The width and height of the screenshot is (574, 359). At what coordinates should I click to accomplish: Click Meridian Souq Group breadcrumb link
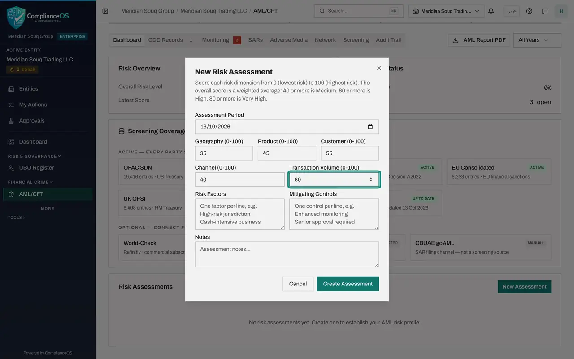tap(148, 11)
